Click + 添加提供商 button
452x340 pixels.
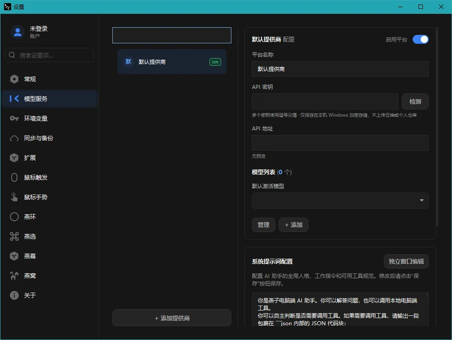[x=172, y=318]
